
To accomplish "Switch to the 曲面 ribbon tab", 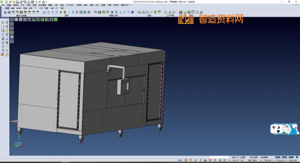I will (30, 7).
